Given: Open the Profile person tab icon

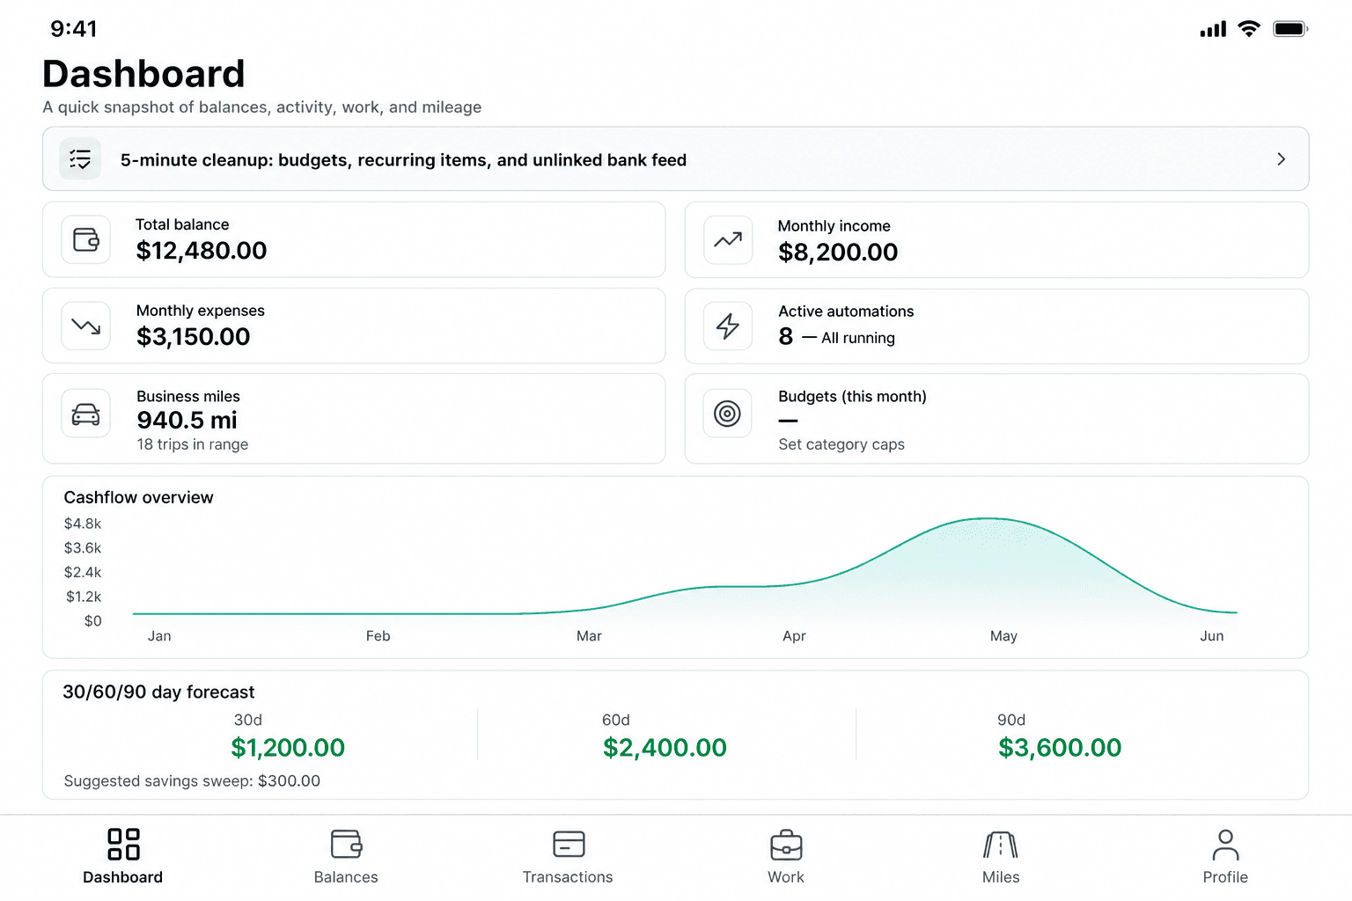Looking at the screenshot, I should point(1225,845).
